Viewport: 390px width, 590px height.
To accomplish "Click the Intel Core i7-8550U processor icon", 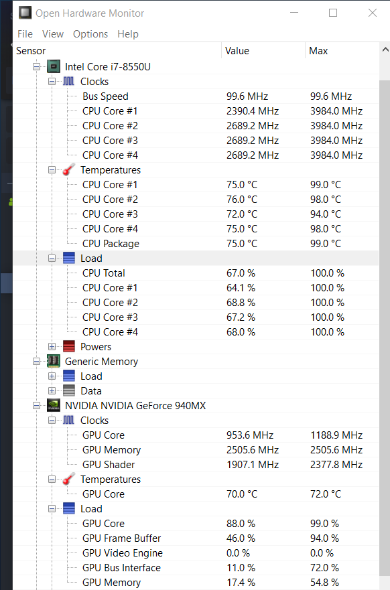I will coord(54,66).
